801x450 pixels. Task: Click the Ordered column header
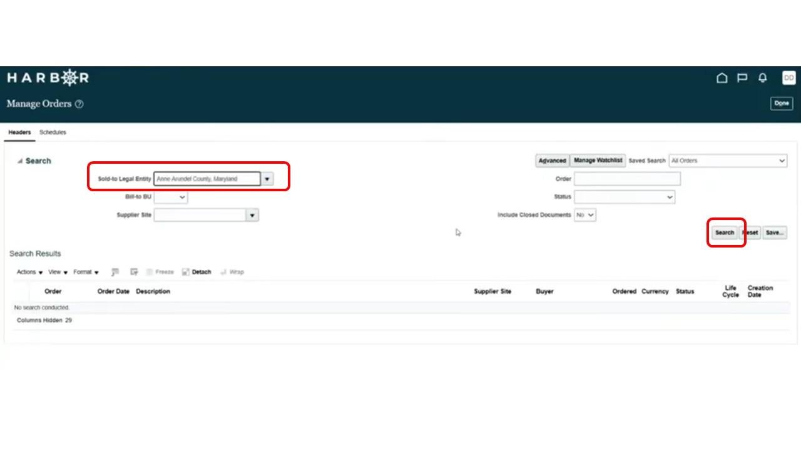pos(624,291)
